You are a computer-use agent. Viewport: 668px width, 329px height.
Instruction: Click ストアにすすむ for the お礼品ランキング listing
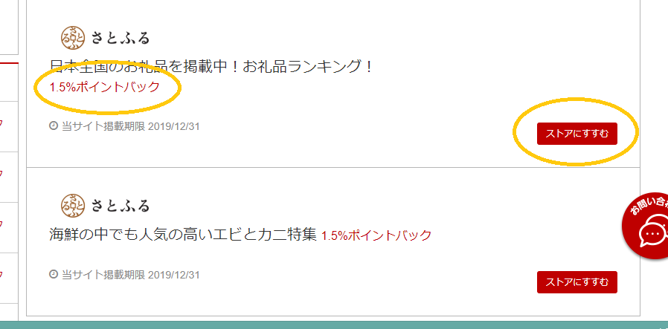click(577, 134)
